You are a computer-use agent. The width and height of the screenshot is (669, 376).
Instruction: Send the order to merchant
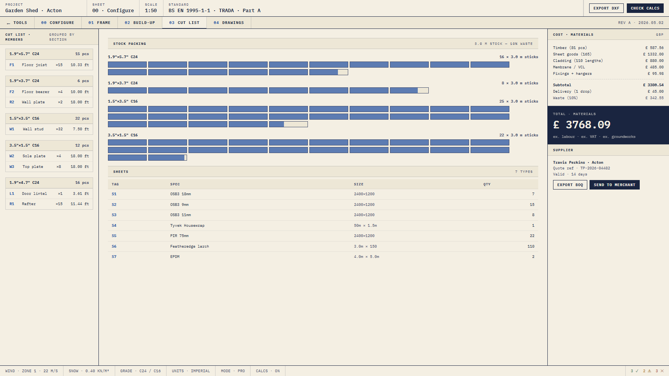tap(615, 185)
